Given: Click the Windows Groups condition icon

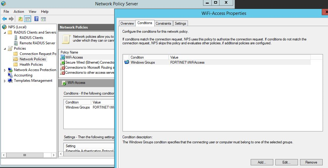Looking at the screenshot, I should tap(127, 62).
